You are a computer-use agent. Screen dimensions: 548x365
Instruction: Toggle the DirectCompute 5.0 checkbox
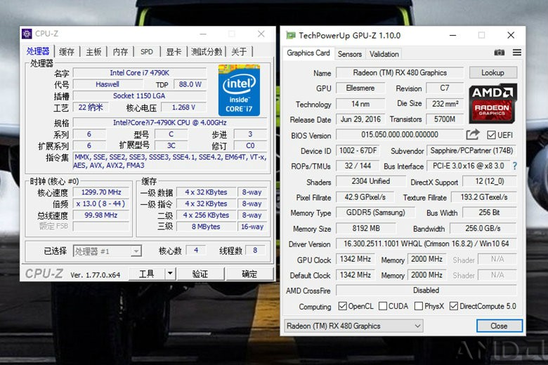click(454, 306)
